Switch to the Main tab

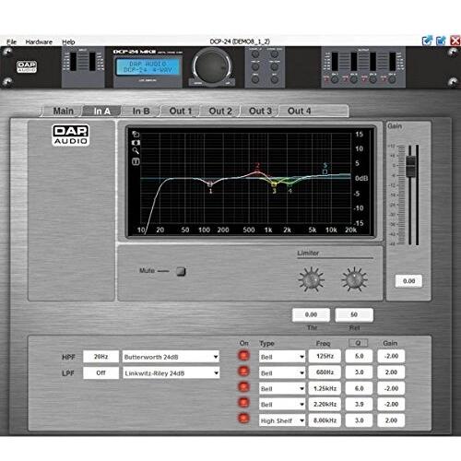pos(63,111)
